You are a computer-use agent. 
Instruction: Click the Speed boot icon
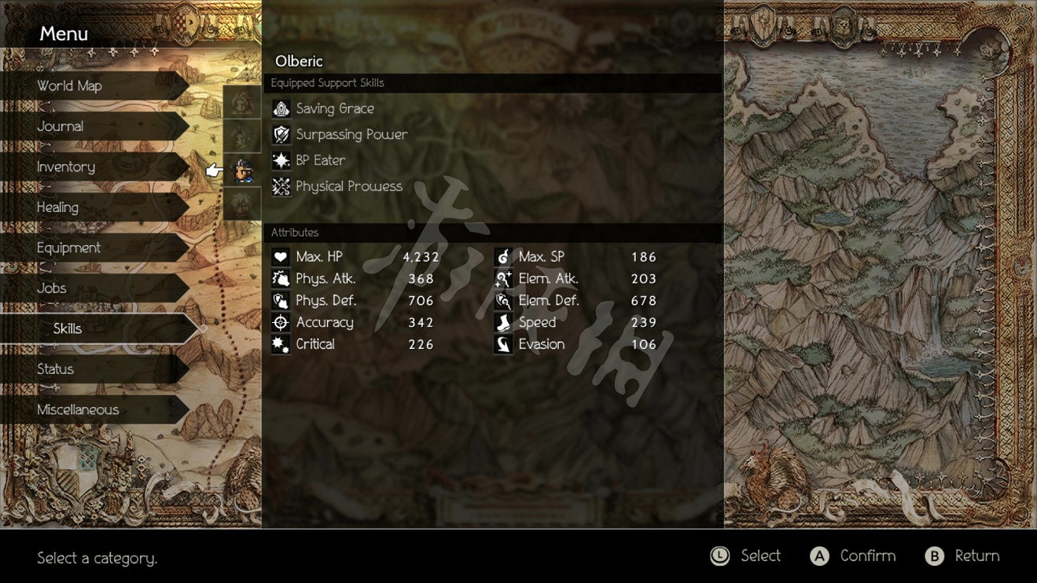pyautogui.click(x=503, y=323)
